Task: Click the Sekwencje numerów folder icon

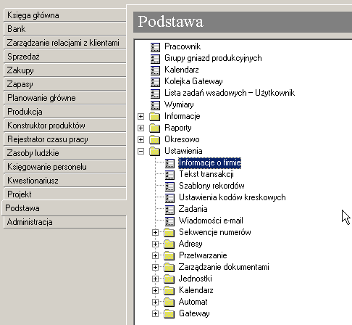Action: tap(169, 232)
